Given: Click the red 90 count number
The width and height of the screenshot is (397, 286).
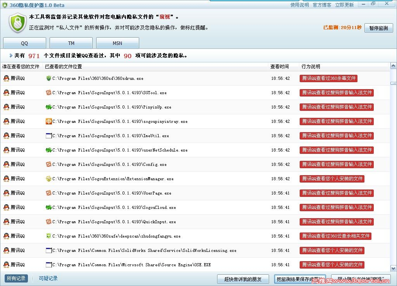Looking at the screenshot, I should (128, 56).
